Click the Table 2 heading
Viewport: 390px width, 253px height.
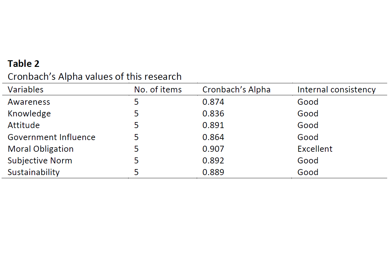(x=23, y=64)
